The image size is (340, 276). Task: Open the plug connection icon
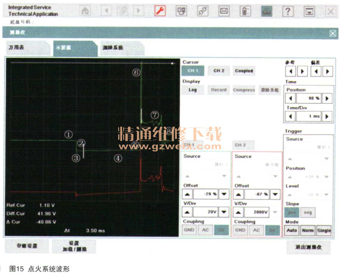click(x=203, y=11)
